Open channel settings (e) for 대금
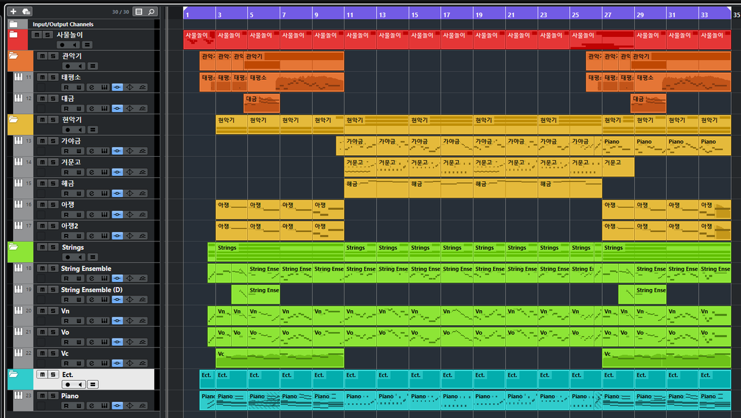Image resolution: width=741 pixels, height=418 pixels. 91,108
